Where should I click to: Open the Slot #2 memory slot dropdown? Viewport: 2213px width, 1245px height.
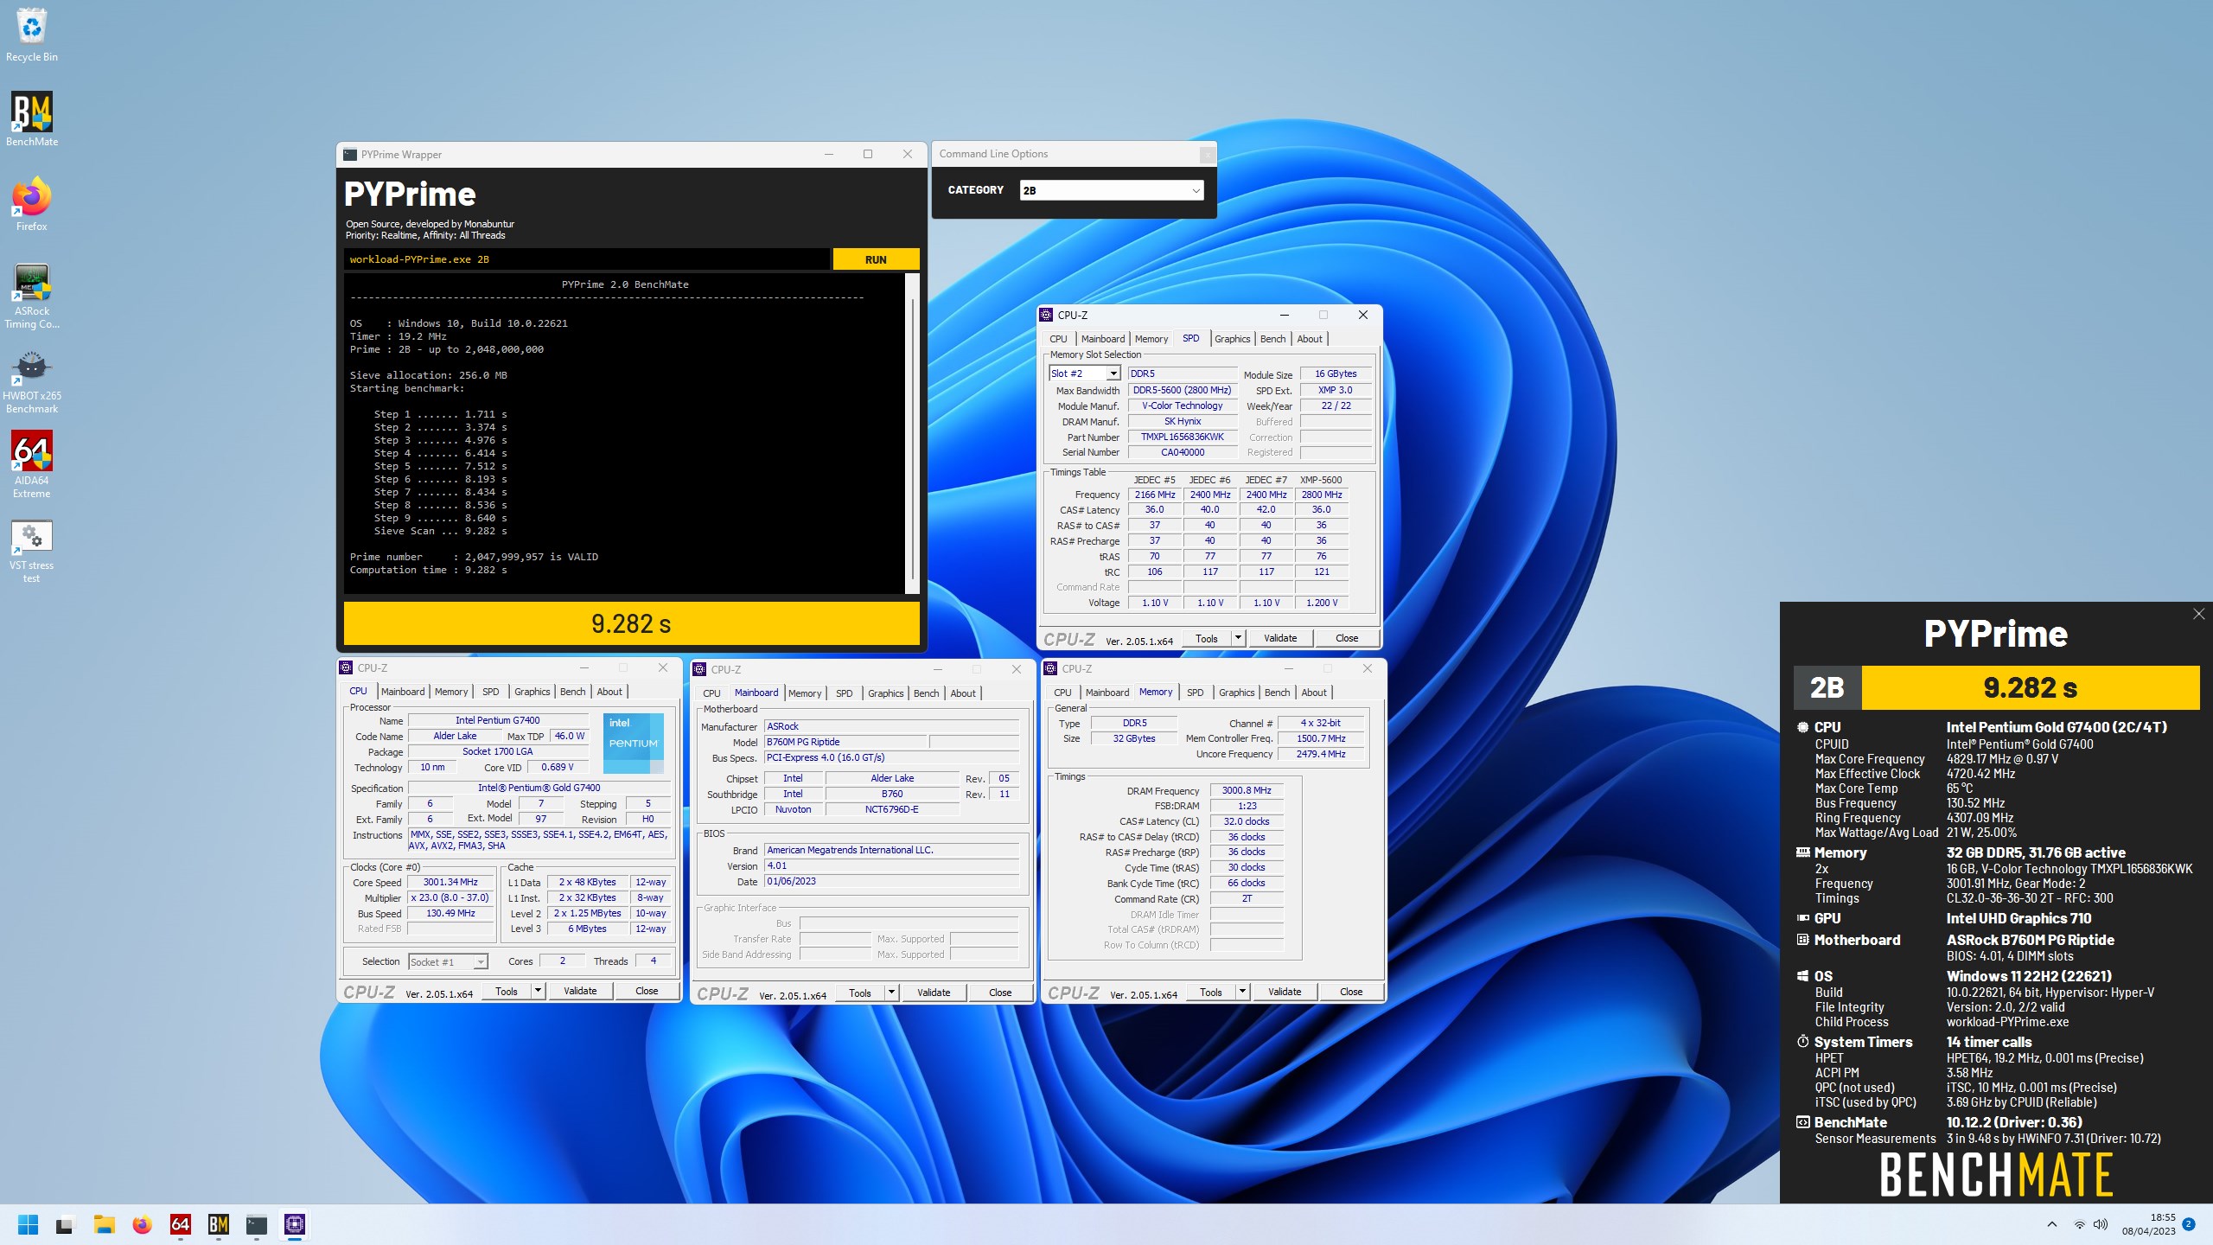(1085, 373)
